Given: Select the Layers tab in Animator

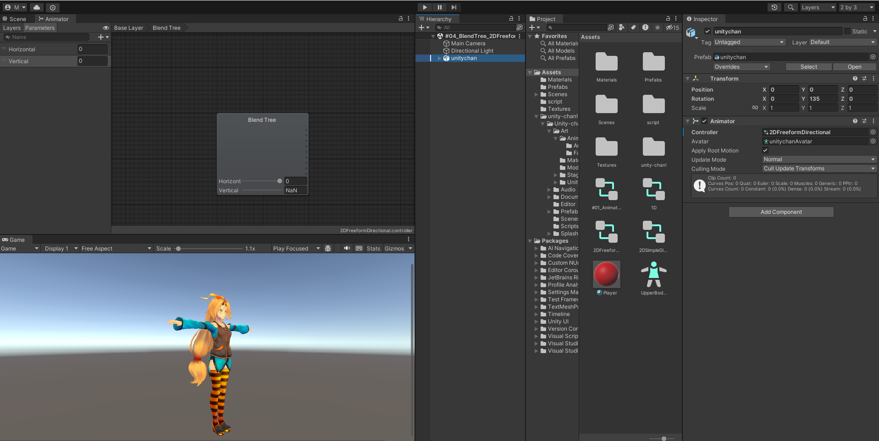Looking at the screenshot, I should 12,28.
